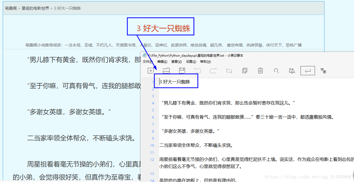Open recommended novel 圣墟
Screen dimensions: 354x182
click(88, 45)
